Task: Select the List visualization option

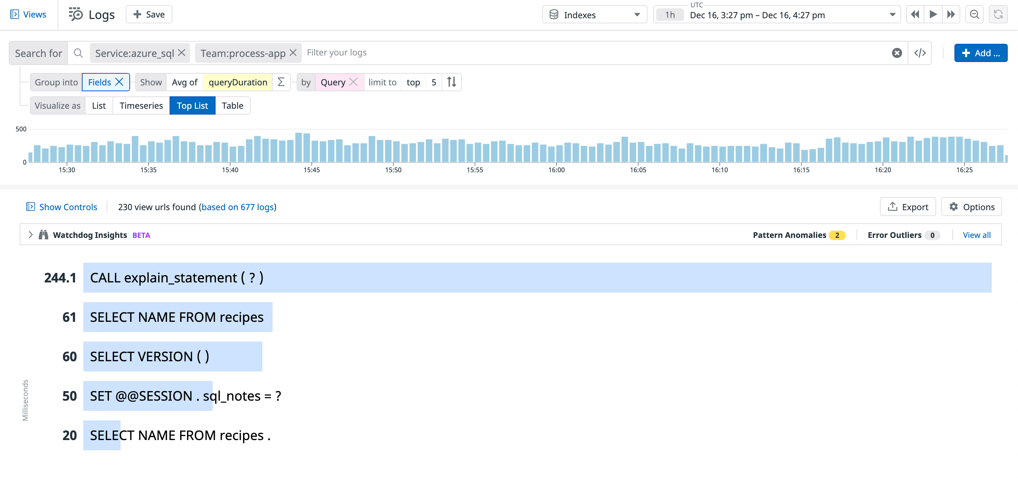Action: [98, 105]
